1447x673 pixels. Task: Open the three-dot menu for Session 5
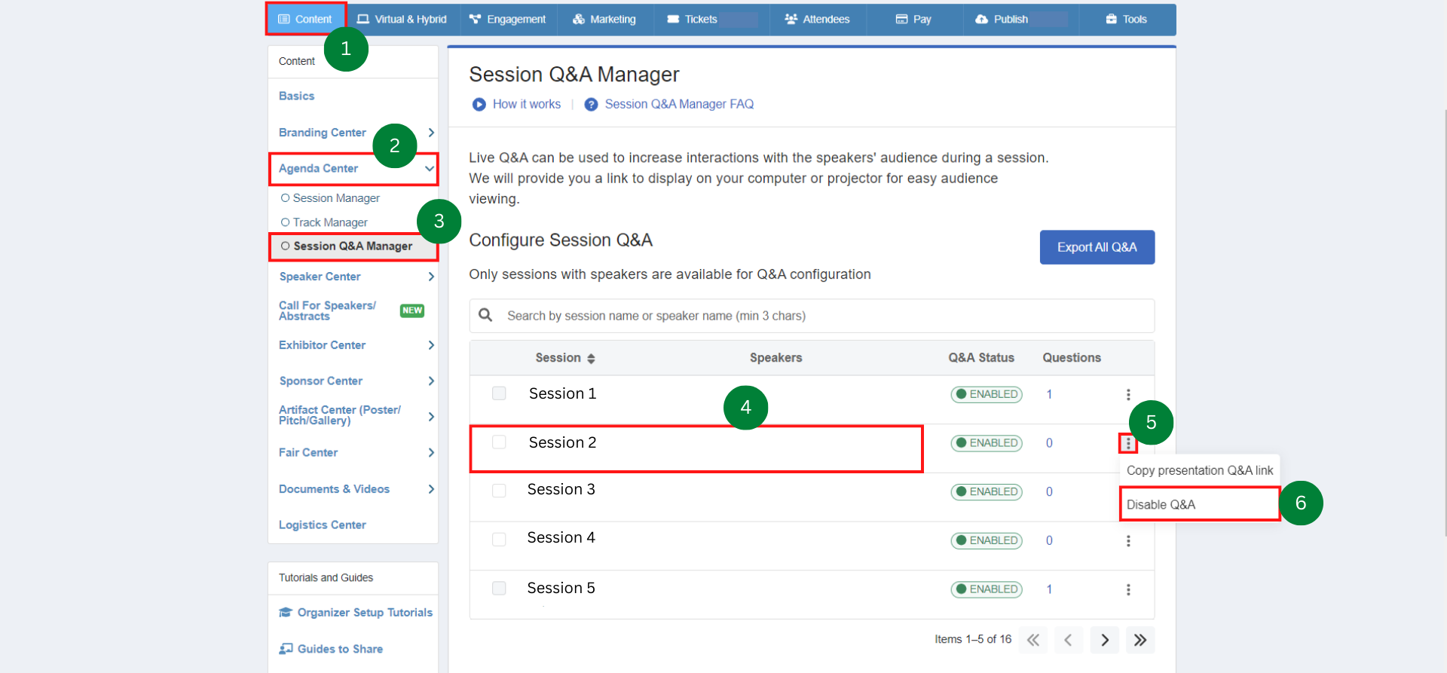(1127, 590)
